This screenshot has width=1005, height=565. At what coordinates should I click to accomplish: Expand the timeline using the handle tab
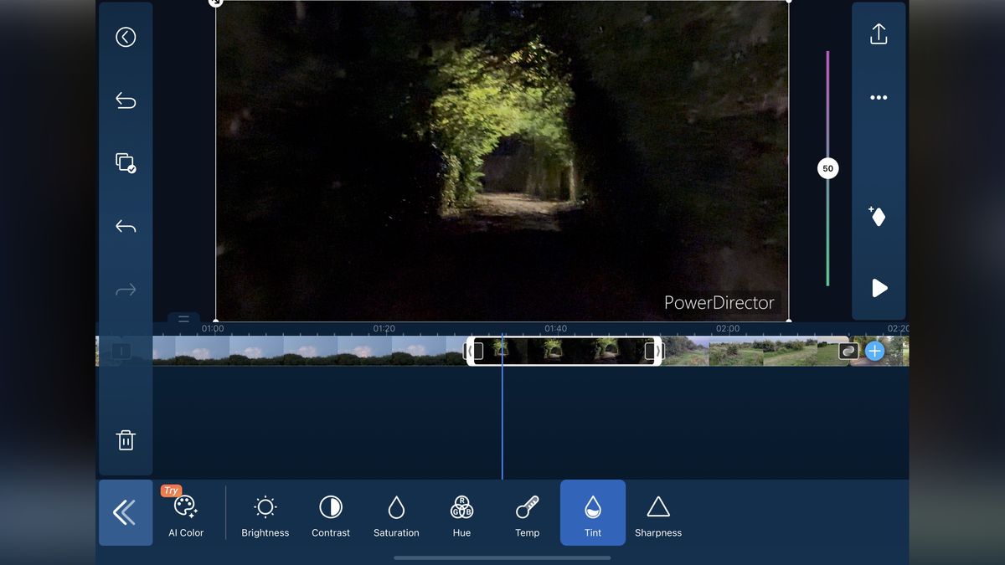[183, 319]
